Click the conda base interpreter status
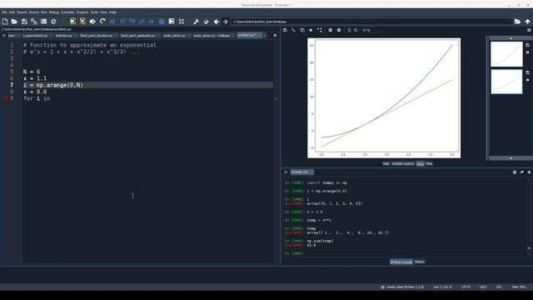 tap(402, 287)
